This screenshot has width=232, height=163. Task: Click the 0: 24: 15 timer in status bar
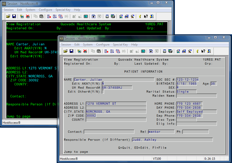coord(210,158)
